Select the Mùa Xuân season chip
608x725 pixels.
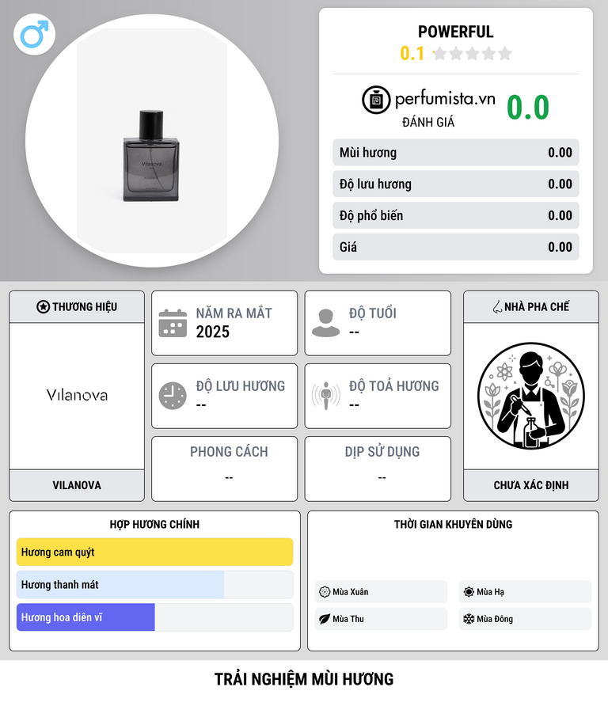381,592
